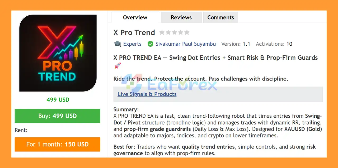Click the green verified shield icon

[150, 44]
